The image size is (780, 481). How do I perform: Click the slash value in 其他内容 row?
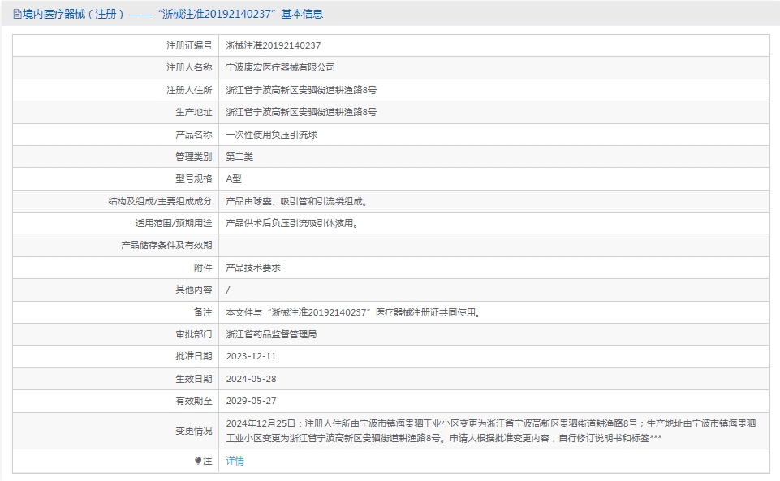[x=228, y=290]
